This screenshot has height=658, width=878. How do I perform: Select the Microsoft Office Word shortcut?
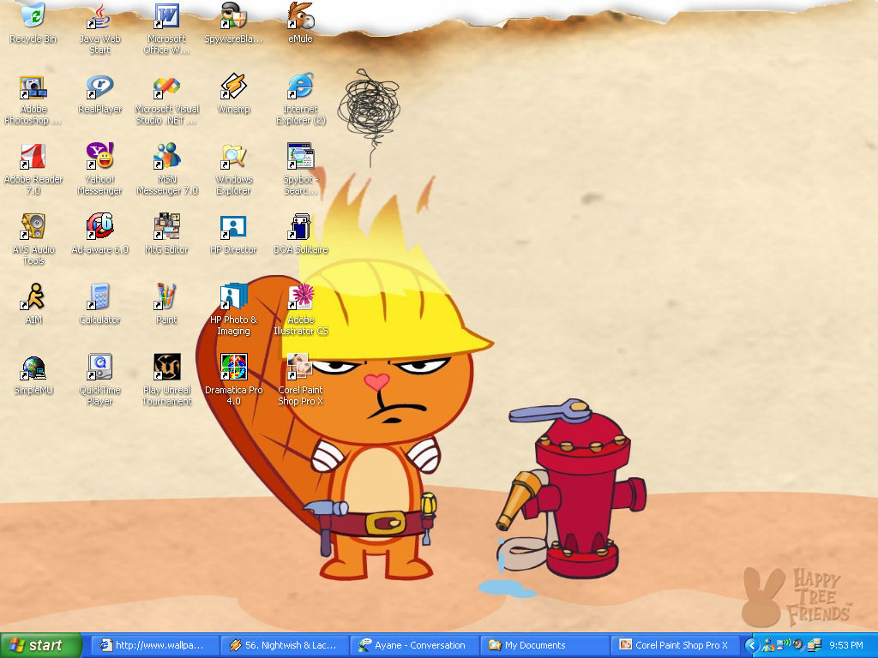[x=166, y=29]
